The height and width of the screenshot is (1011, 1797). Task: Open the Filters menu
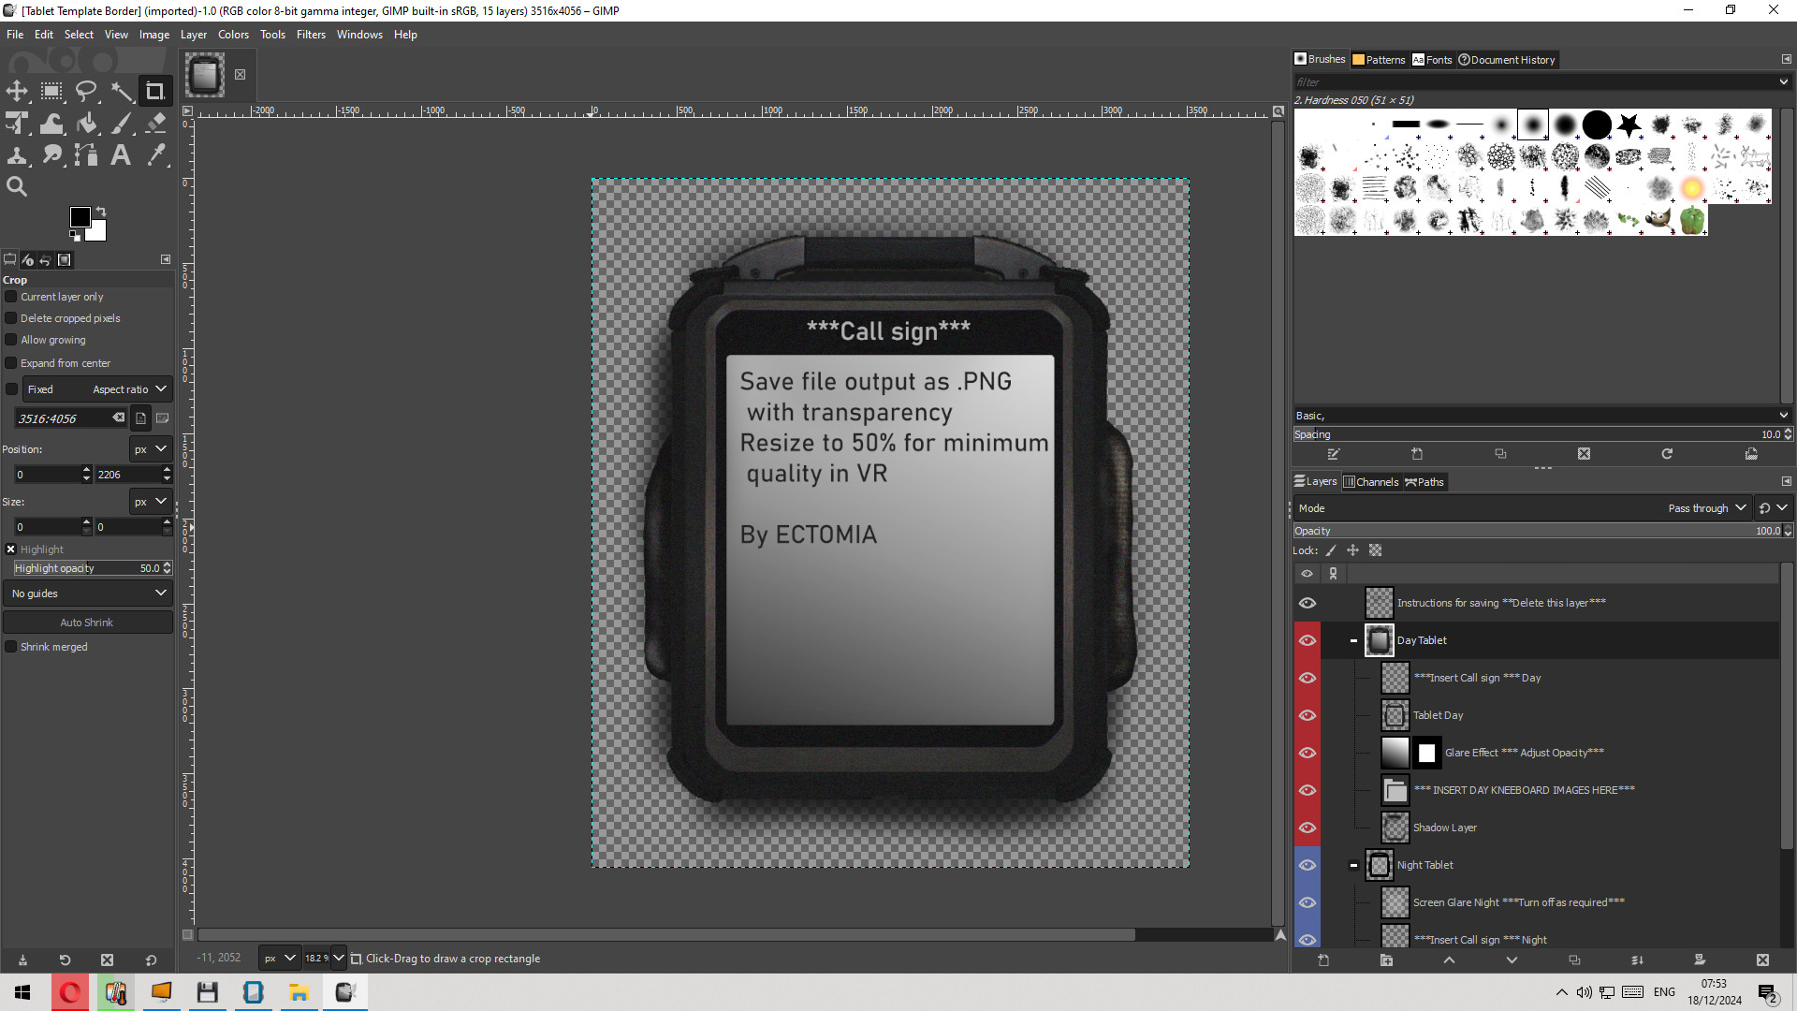click(311, 35)
